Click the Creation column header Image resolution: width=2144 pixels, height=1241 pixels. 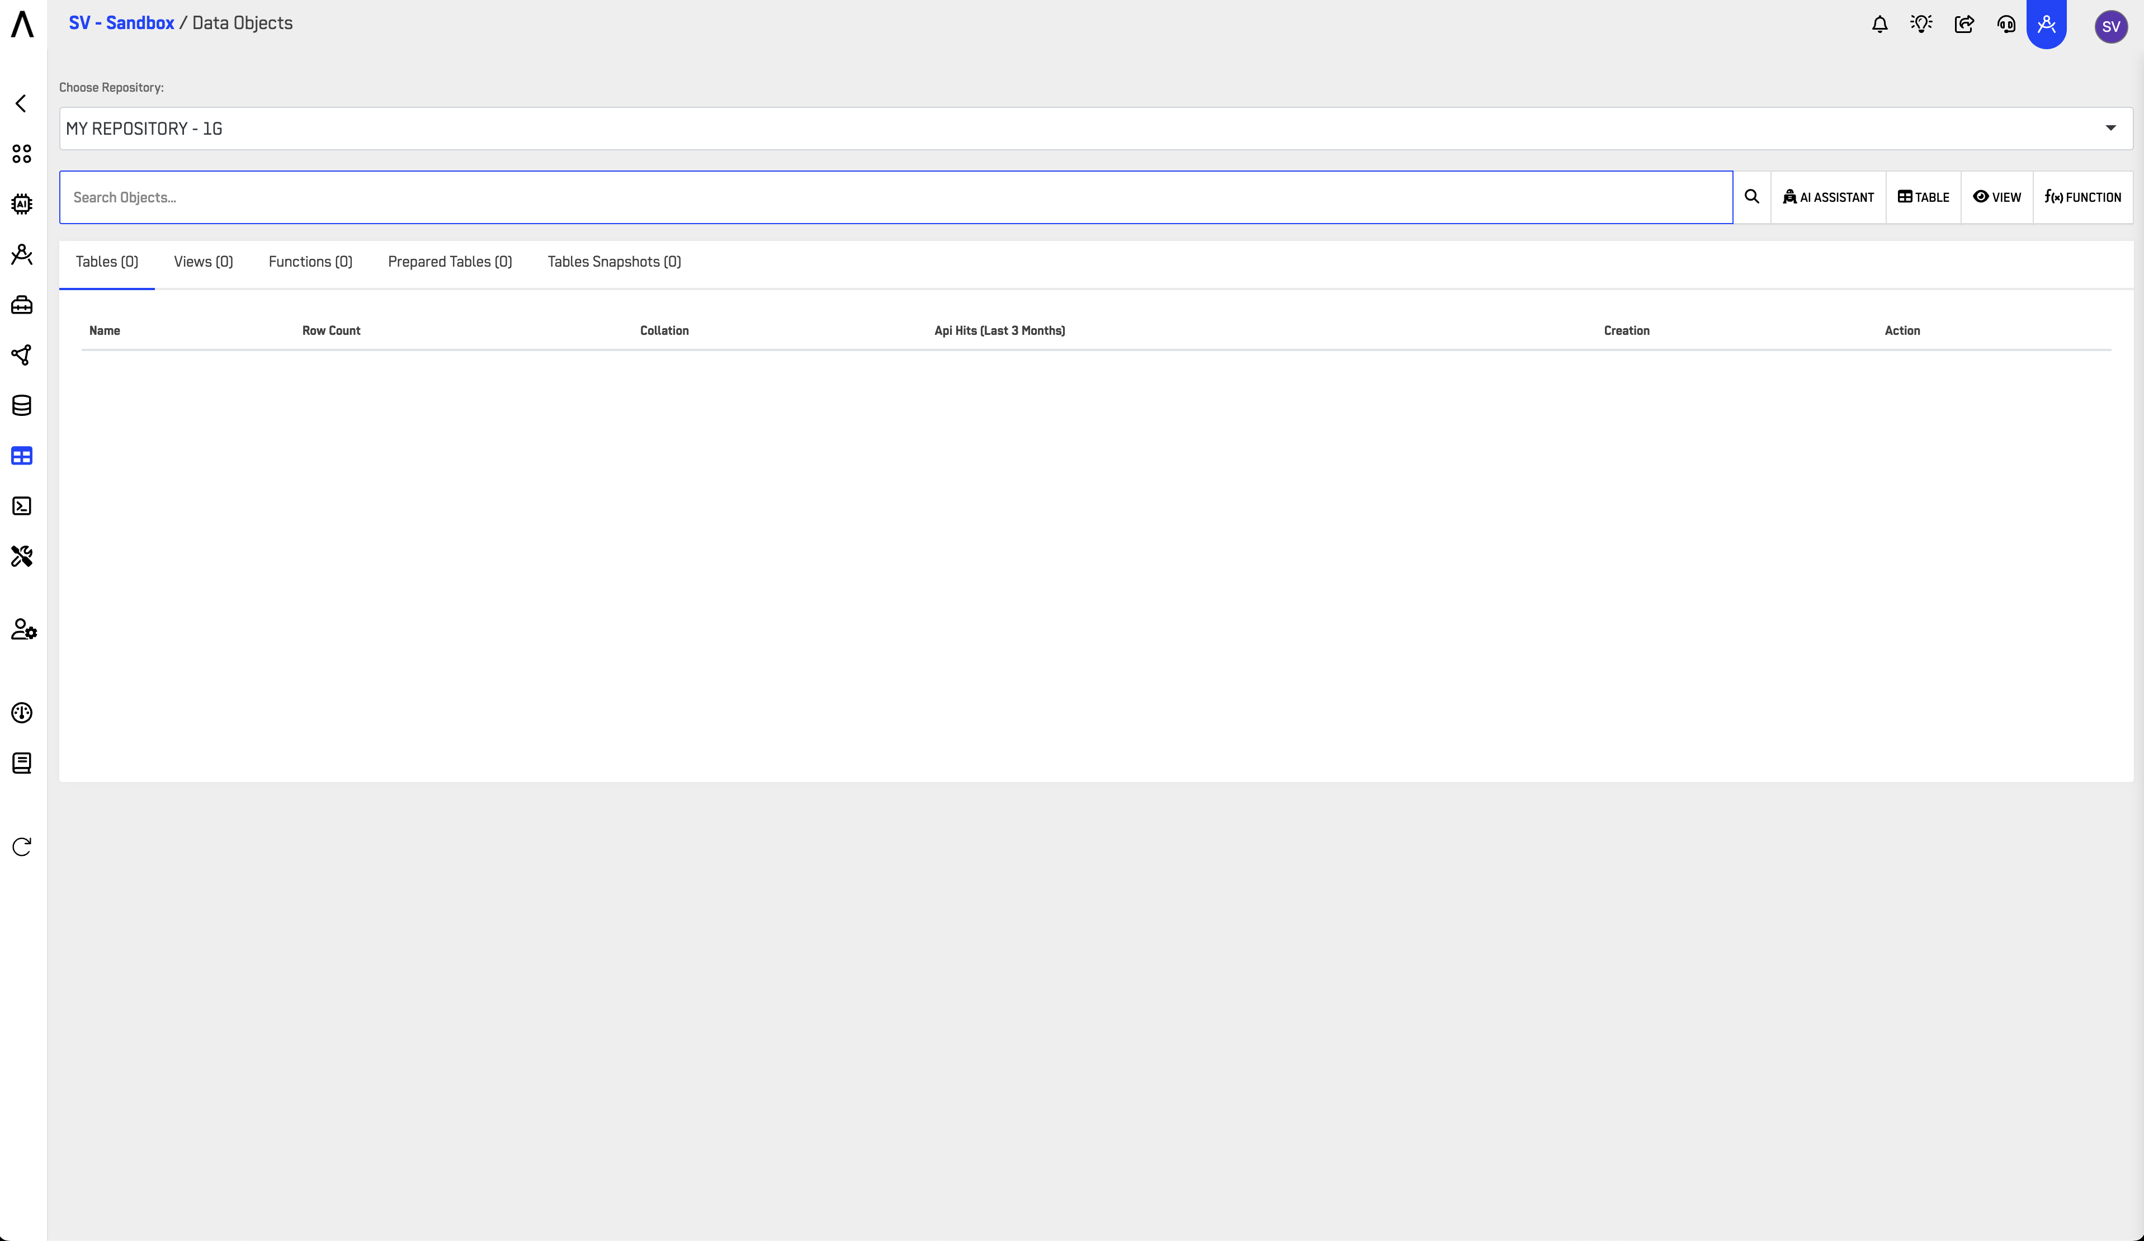1627,331
